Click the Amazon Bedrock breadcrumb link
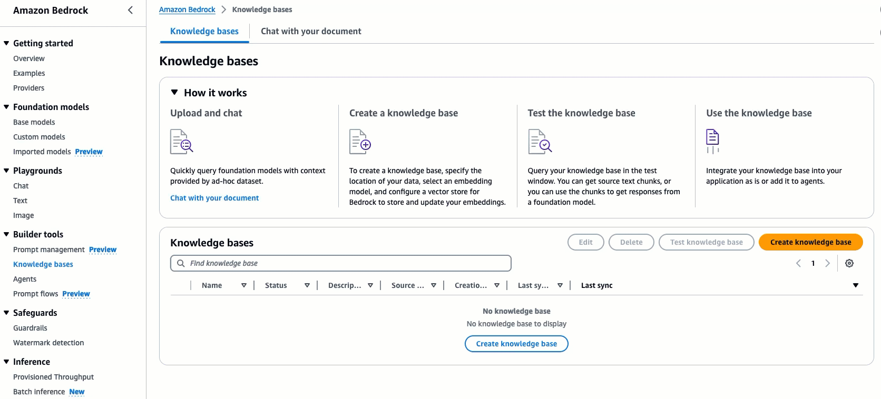This screenshot has height=399, width=881. click(187, 9)
